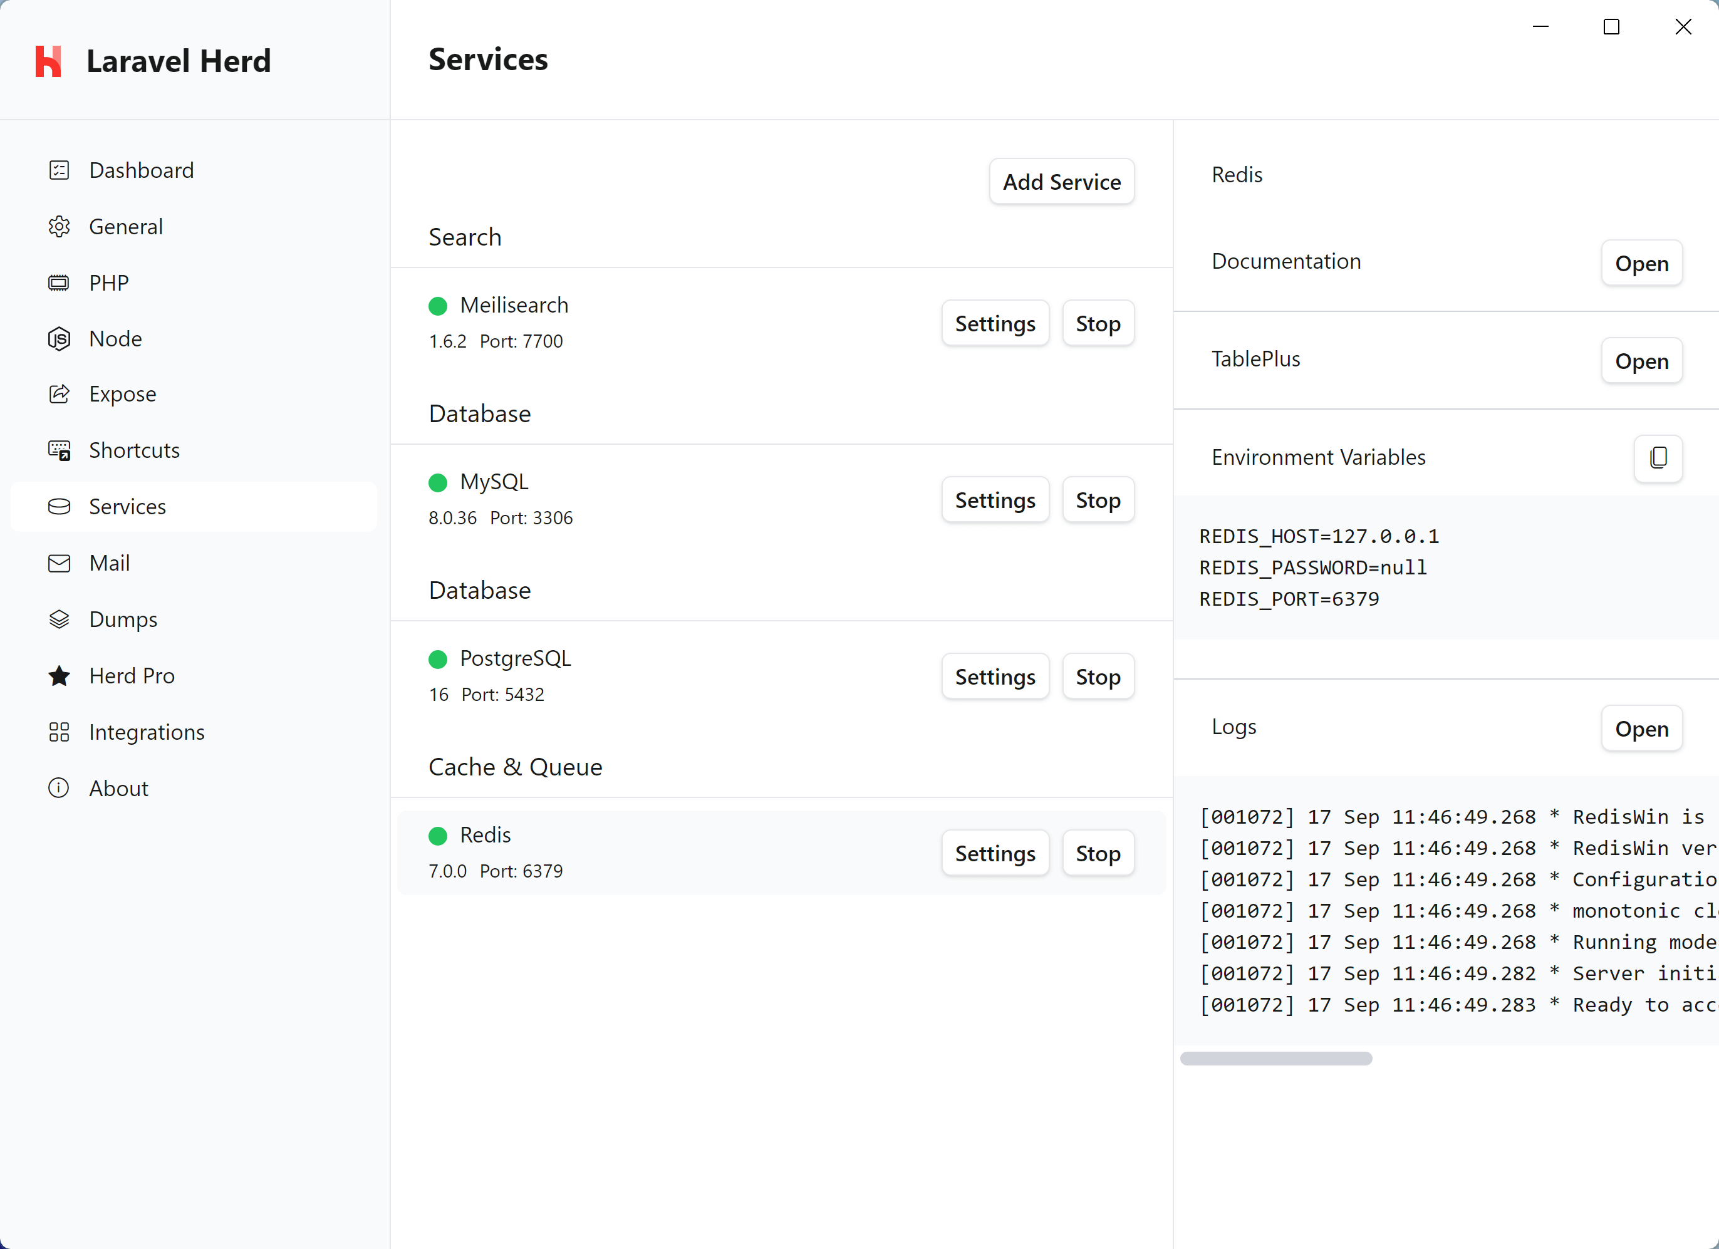Open the About page
This screenshot has height=1249, width=1719.
pyautogui.click(x=118, y=787)
